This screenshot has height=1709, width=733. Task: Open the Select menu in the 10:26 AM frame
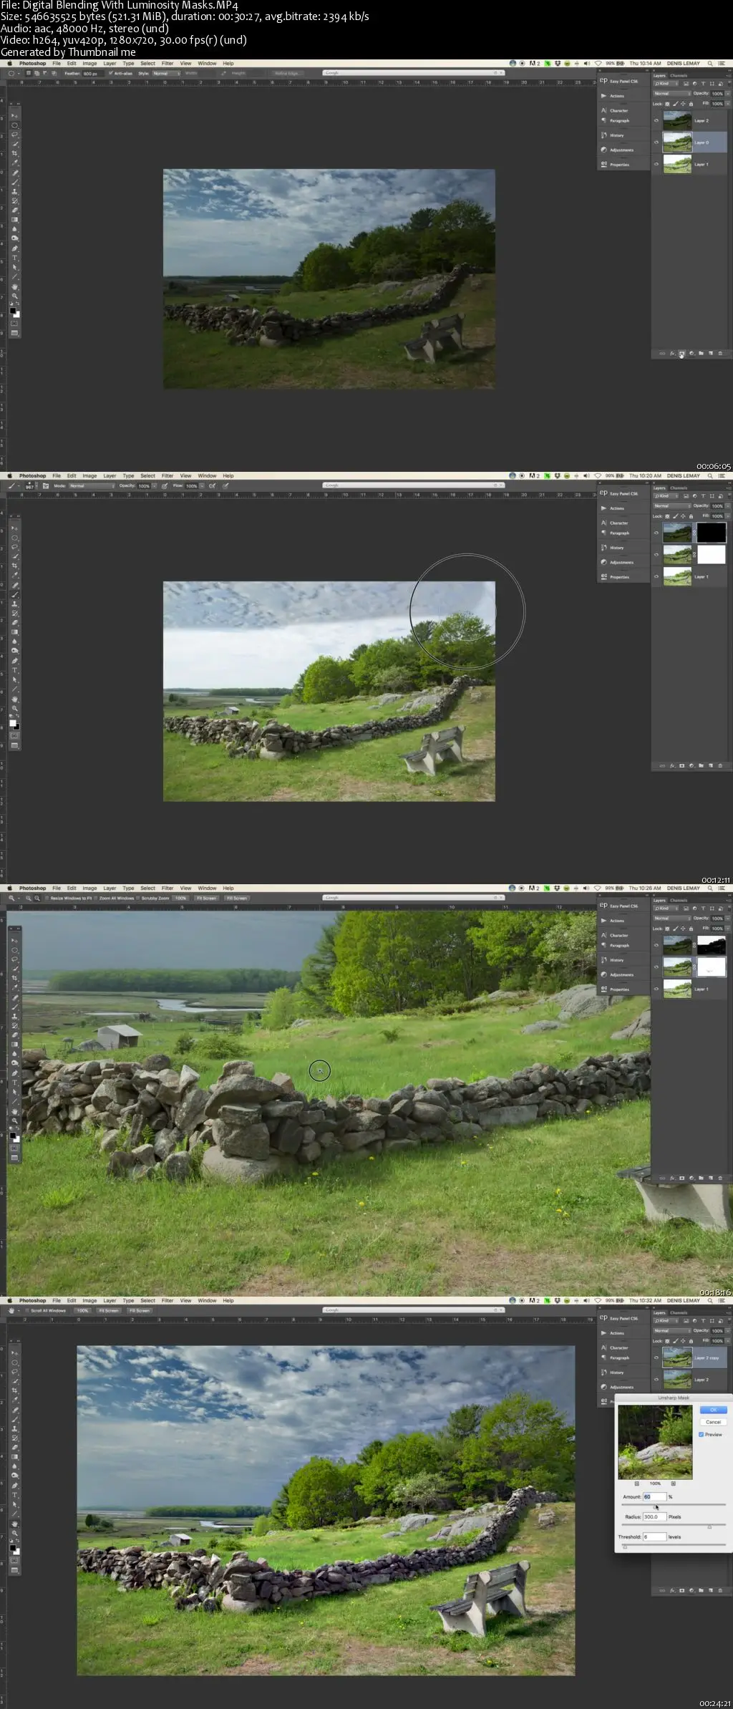tap(147, 888)
